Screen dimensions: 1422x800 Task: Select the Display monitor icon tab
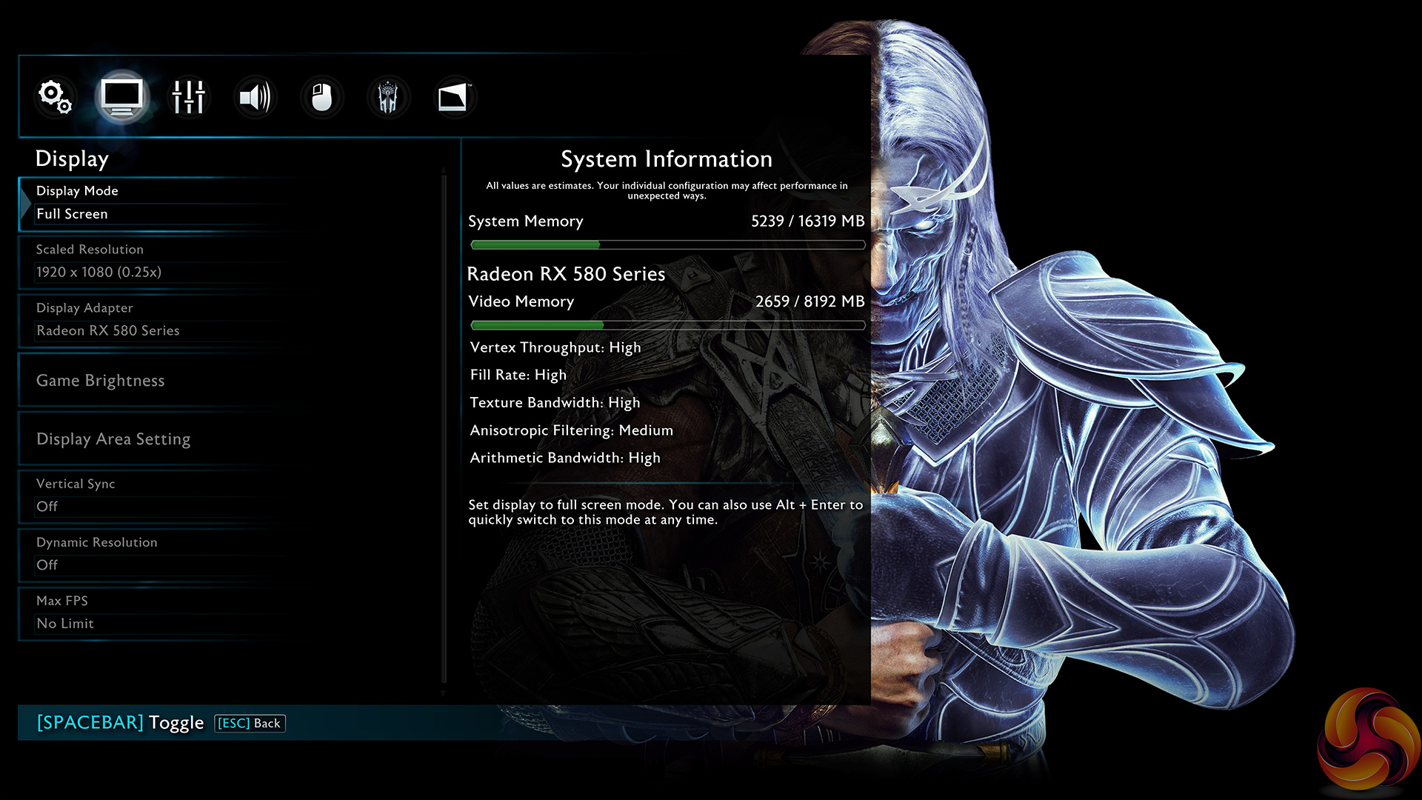click(122, 97)
